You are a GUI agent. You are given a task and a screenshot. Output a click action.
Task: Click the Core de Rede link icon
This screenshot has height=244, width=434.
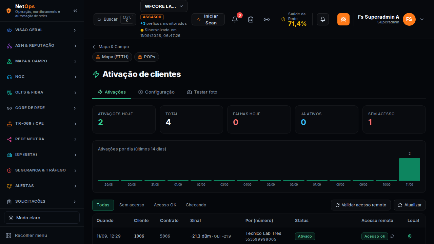pos(9,108)
